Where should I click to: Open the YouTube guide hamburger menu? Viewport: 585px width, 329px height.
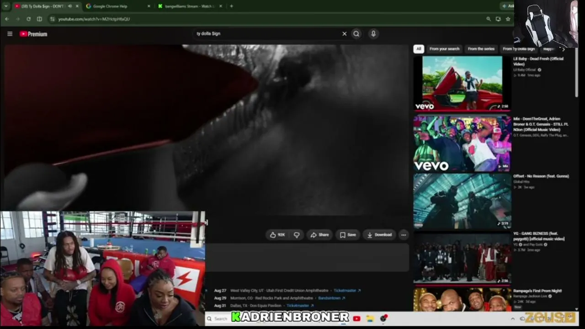point(10,34)
